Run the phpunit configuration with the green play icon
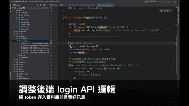Image resolution: width=189 pixels, height=106 pixels. click(159, 2)
